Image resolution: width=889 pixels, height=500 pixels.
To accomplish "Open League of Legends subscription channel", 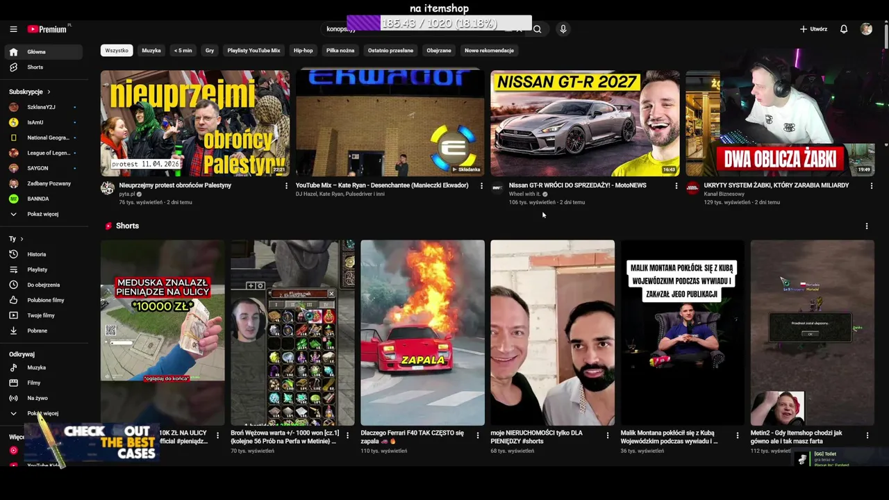I will 43,153.
